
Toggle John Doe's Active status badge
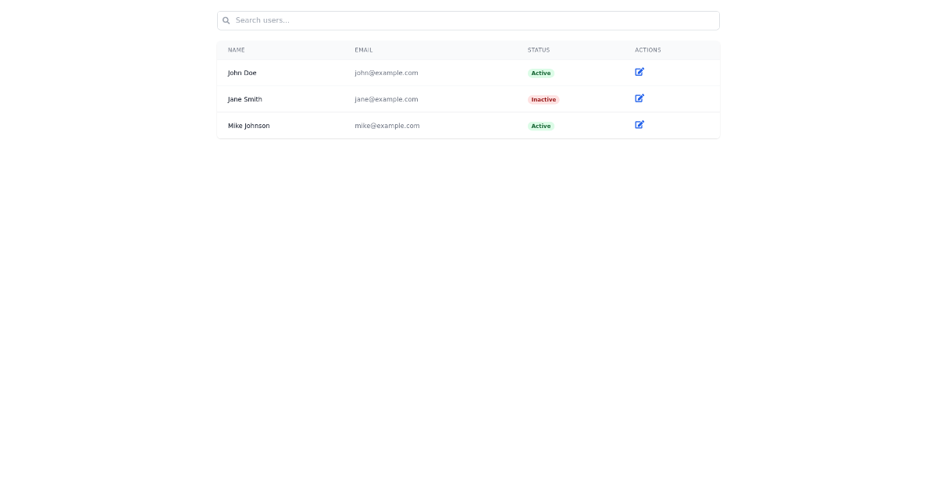click(x=541, y=73)
